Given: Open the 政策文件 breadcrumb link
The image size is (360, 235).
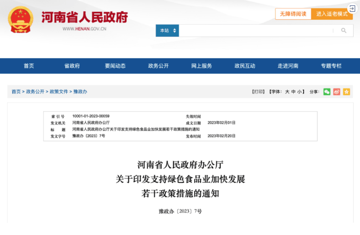Looking at the screenshot, I should [59, 92].
